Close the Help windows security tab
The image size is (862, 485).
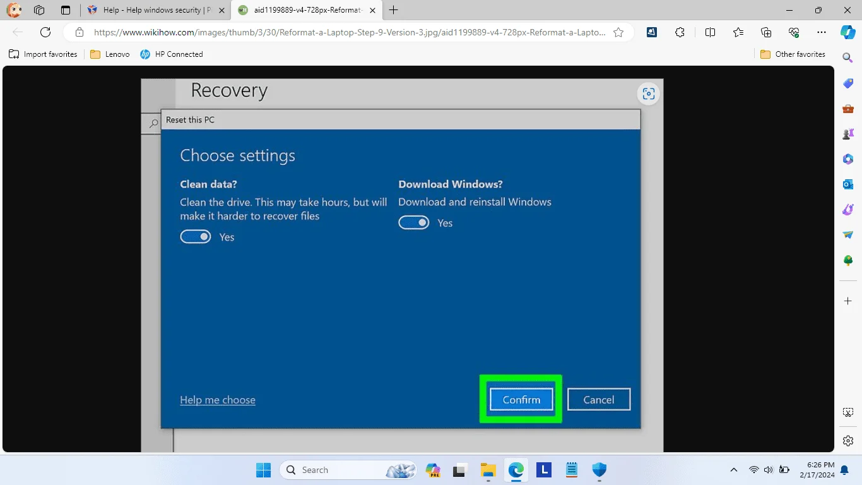221,10
